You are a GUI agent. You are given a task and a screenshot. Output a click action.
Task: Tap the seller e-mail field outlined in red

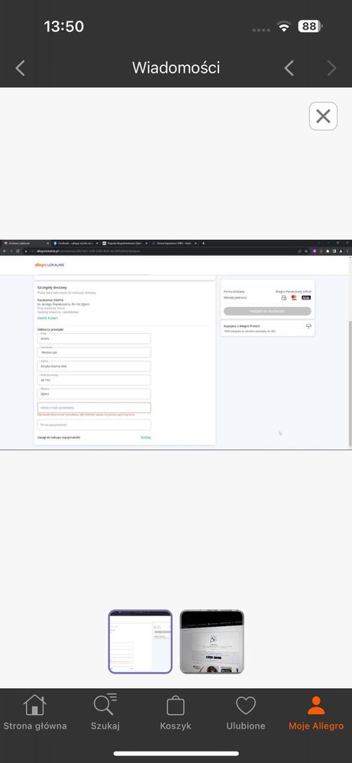pyautogui.click(x=95, y=408)
